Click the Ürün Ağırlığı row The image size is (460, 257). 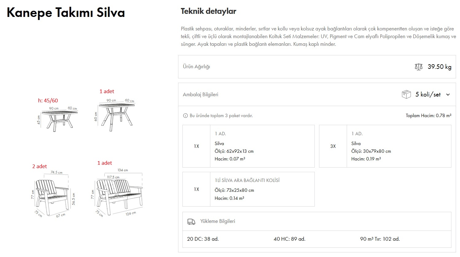[x=197, y=67]
